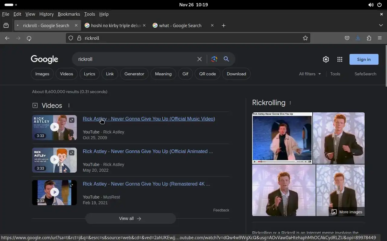Open the Bookmarks menu
The image size is (387, 241).
(x=69, y=14)
